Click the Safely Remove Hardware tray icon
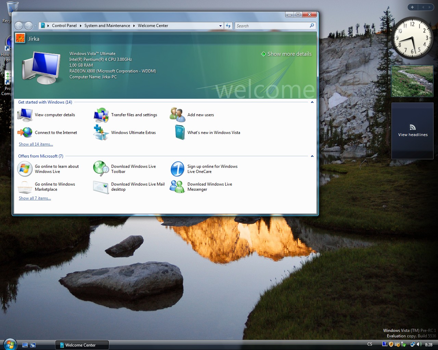Screen dimensions: 438x350 [x=403, y=345]
